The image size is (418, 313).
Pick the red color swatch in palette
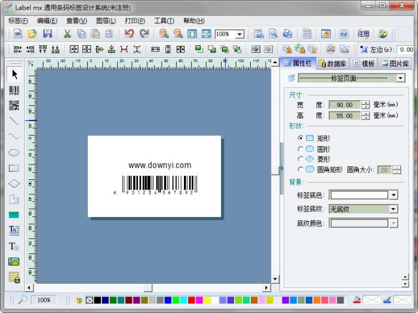(191, 300)
